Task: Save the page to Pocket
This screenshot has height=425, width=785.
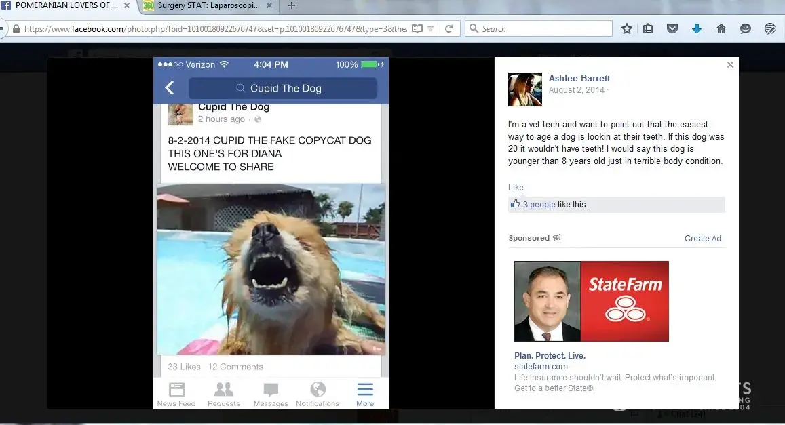Action: [x=672, y=28]
